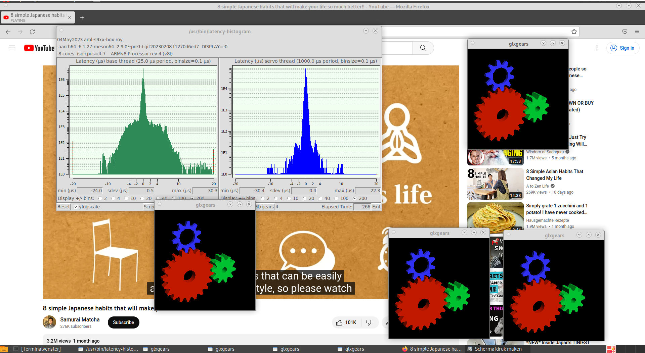Open YouTube settings three-dot menu
The width and height of the screenshot is (645, 353).
(597, 48)
